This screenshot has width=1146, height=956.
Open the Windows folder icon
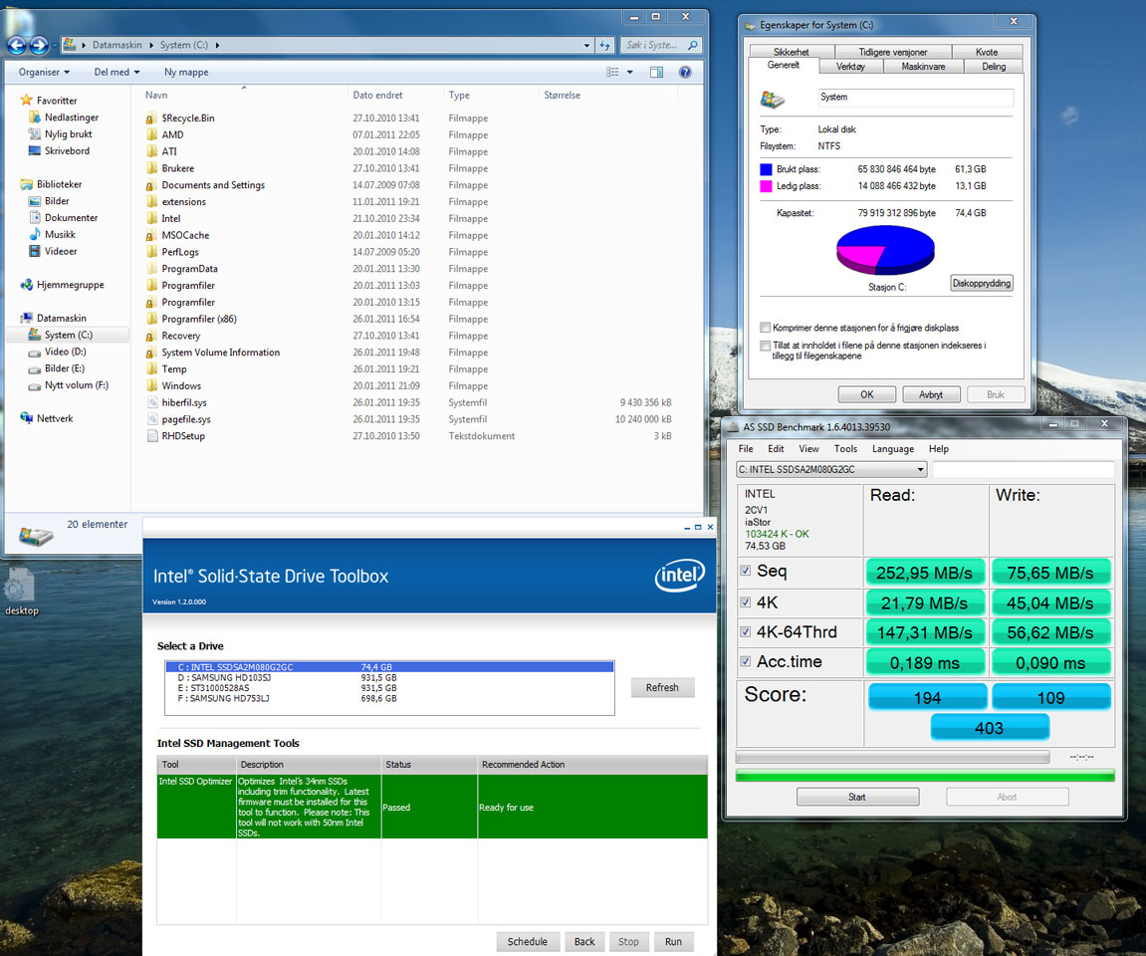[151, 386]
